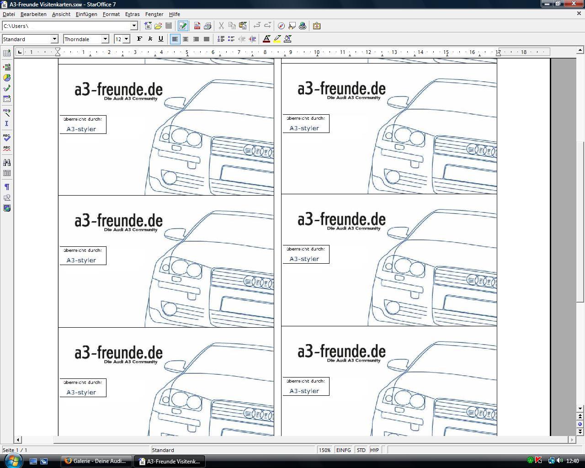This screenshot has width=585, height=468.
Task: Expand the C:\Users\ path dropdown
Action: pos(134,26)
